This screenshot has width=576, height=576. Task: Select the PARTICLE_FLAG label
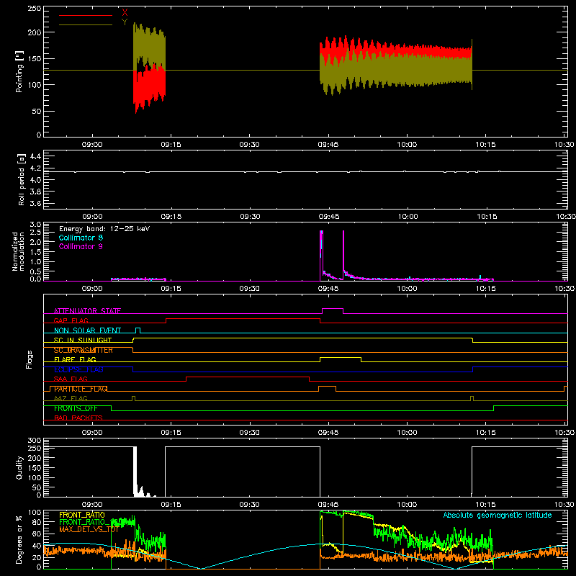(x=81, y=389)
